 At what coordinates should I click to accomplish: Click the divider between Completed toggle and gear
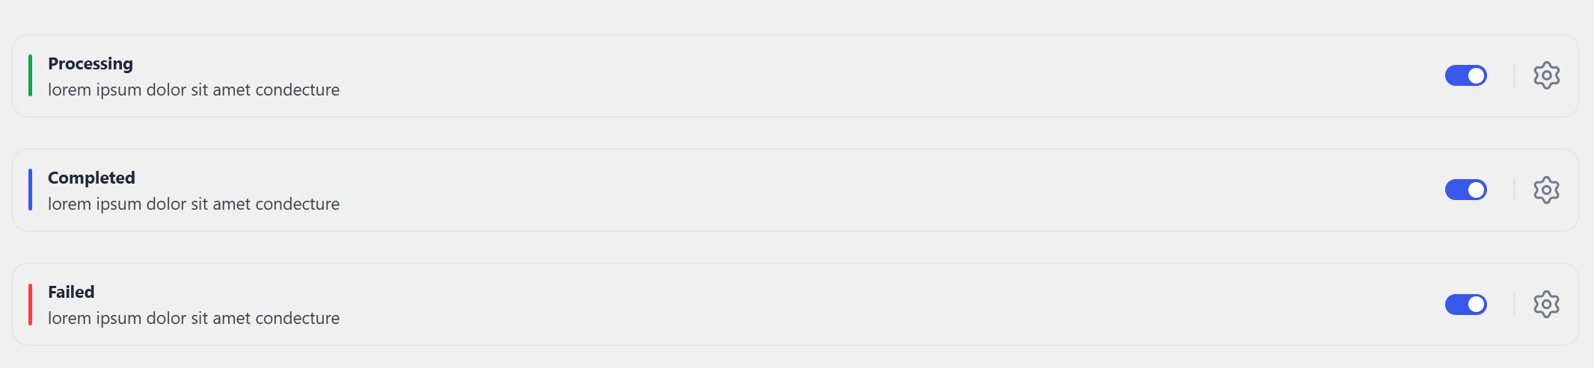(x=1514, y=190)
